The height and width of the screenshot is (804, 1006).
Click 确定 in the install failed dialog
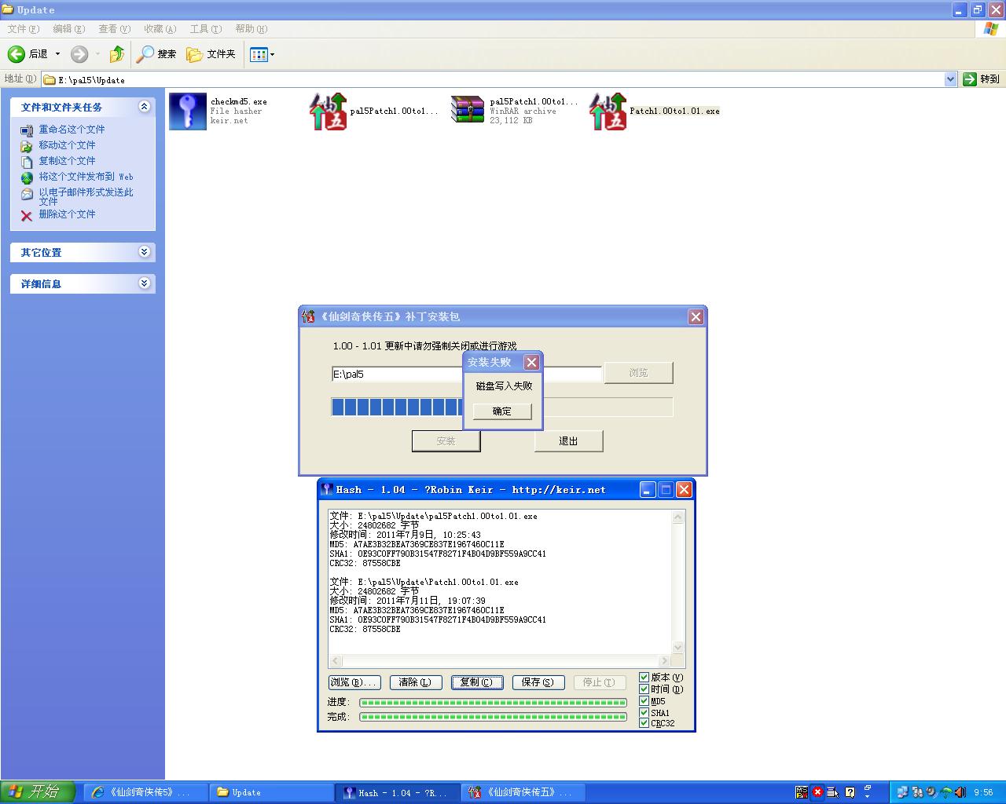click(x=502, y=411)
